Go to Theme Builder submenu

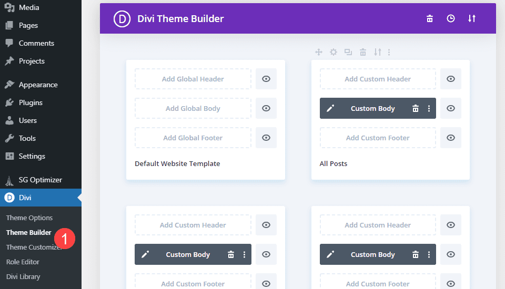(28, 232)
